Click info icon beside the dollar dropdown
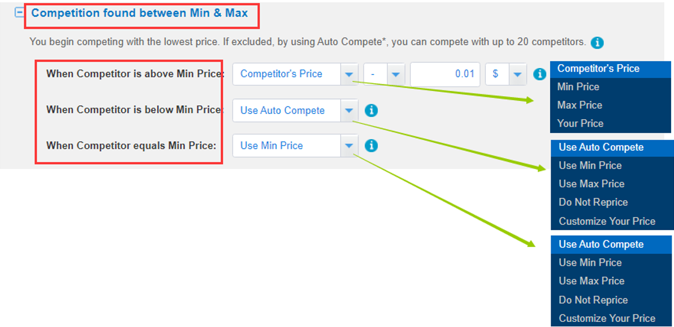Image resolution: width=674 pixels, height=327 pixels. 539,74
